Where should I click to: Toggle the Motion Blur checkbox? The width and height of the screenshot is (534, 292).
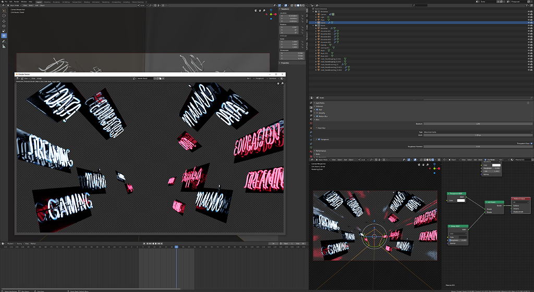[x=317, y=116]
